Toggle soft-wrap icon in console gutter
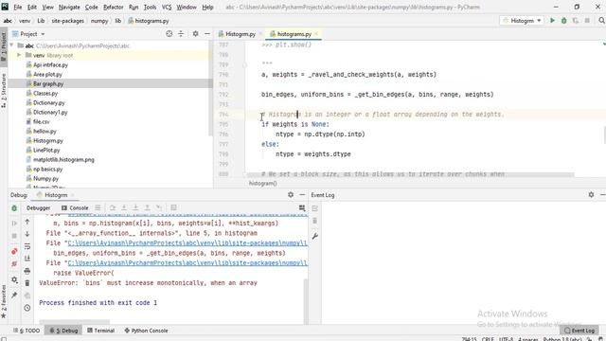The image size is (606, 341). [x=27, y=246]
